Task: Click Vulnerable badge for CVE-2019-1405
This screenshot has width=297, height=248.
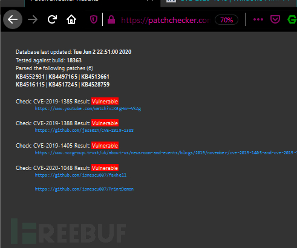Action: pos(105,146)
